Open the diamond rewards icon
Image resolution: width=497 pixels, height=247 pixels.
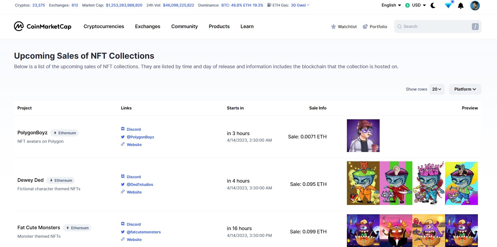448,5
